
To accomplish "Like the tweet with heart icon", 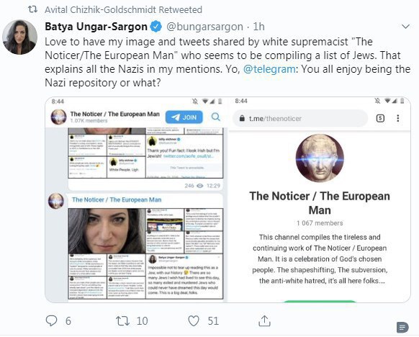I will [x=194, y=320].
